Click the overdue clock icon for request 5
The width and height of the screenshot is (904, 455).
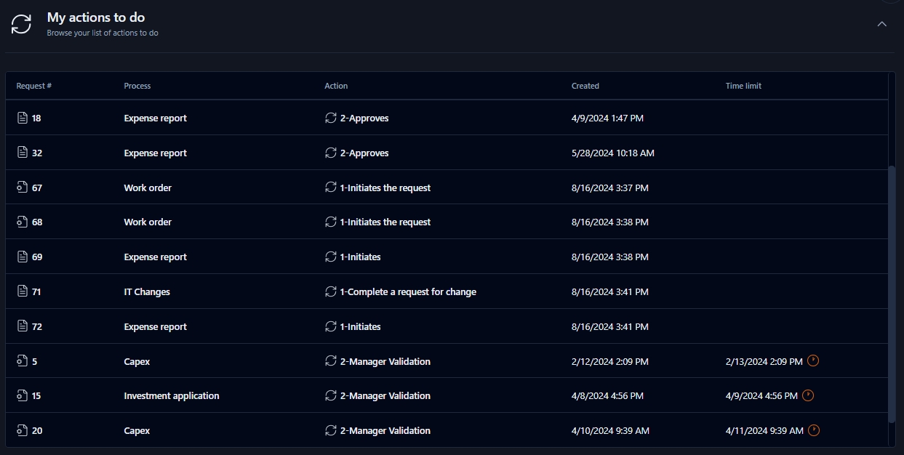click(813, 361)
